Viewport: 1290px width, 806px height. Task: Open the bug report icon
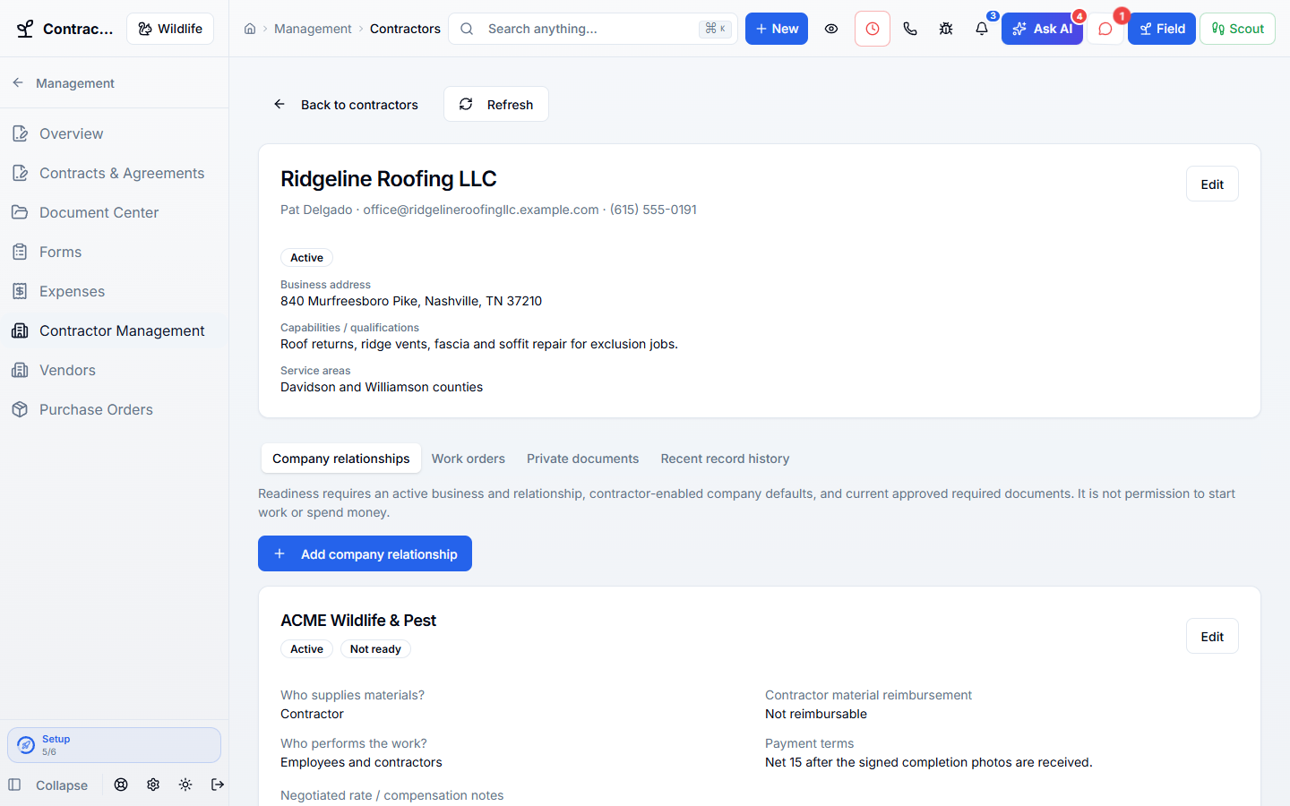click(x=946, y=29)
